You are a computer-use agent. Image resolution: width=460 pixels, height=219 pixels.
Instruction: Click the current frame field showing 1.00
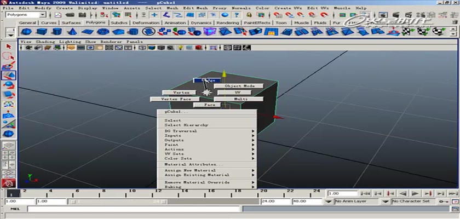pyautogui.click(x=343, y=193)
